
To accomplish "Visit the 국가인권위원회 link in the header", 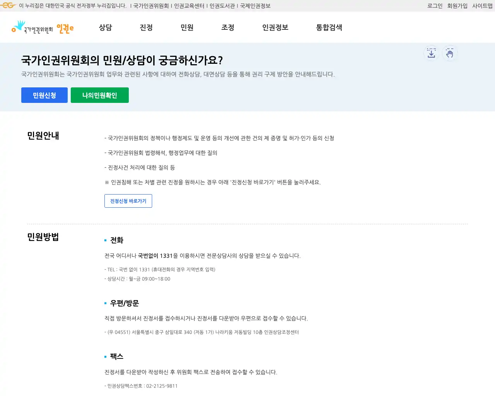I will click(x=150, y=5).
